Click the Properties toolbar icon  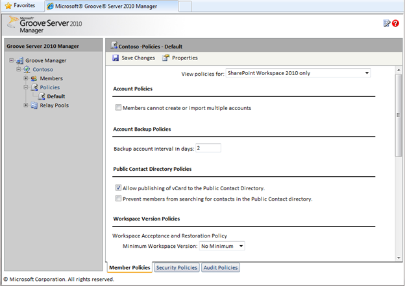tap(166, 58)
